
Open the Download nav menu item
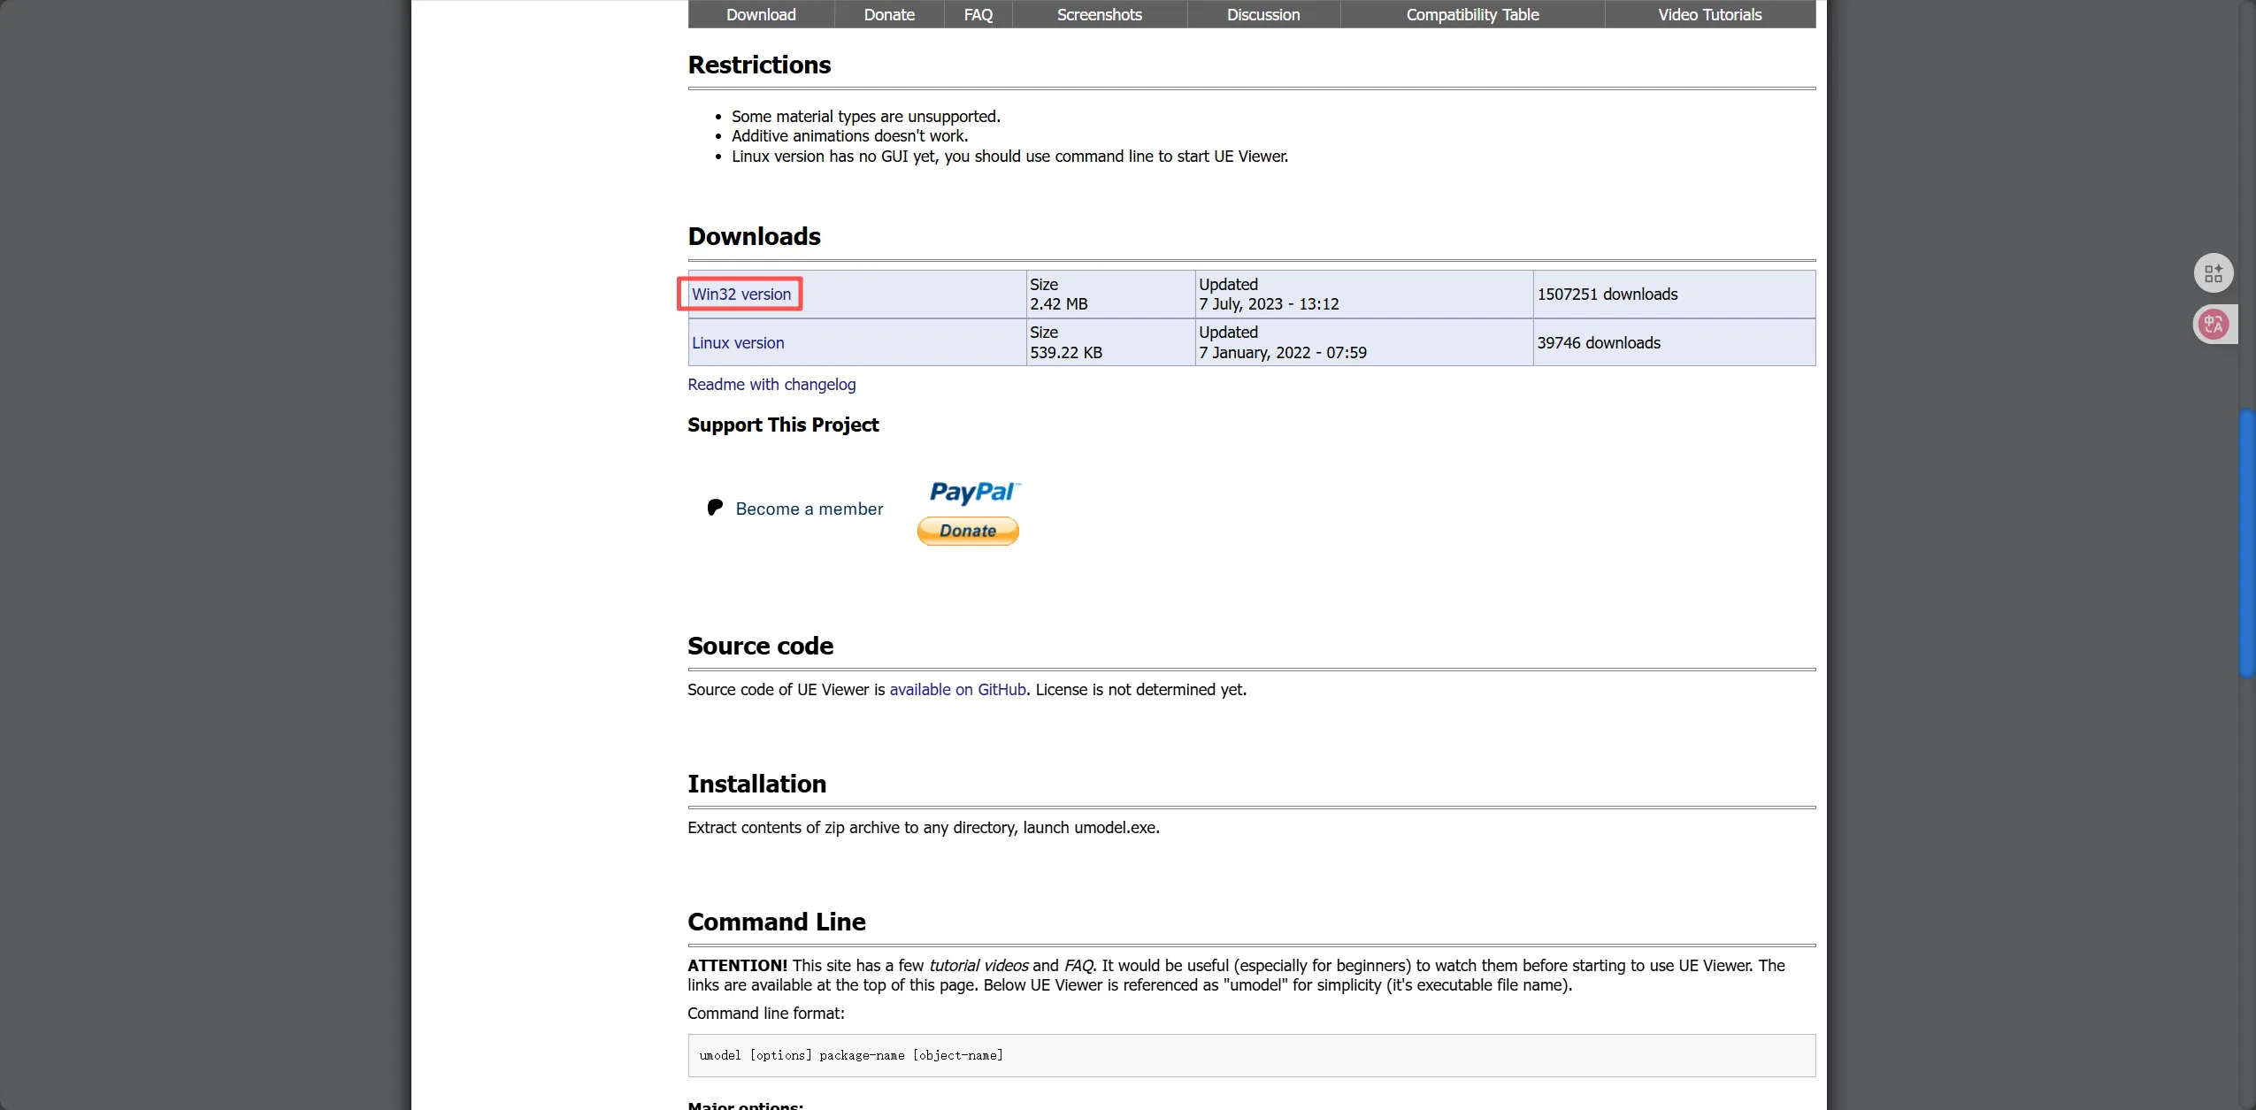[761, 15]
